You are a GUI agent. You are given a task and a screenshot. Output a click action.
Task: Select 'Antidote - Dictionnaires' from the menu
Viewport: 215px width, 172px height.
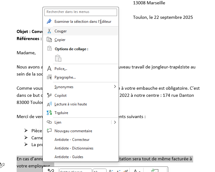(x=74, y=148)
